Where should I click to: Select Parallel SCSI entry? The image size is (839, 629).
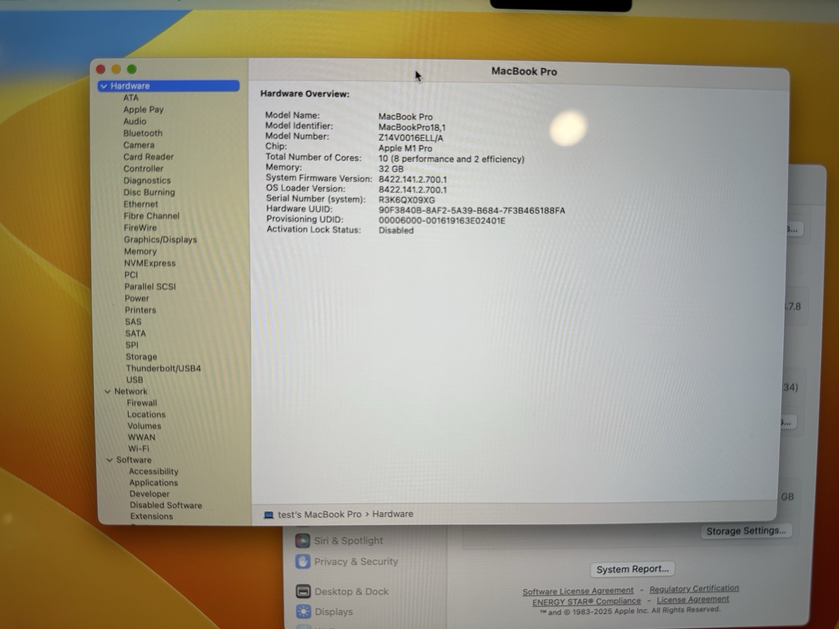(150, 287)
